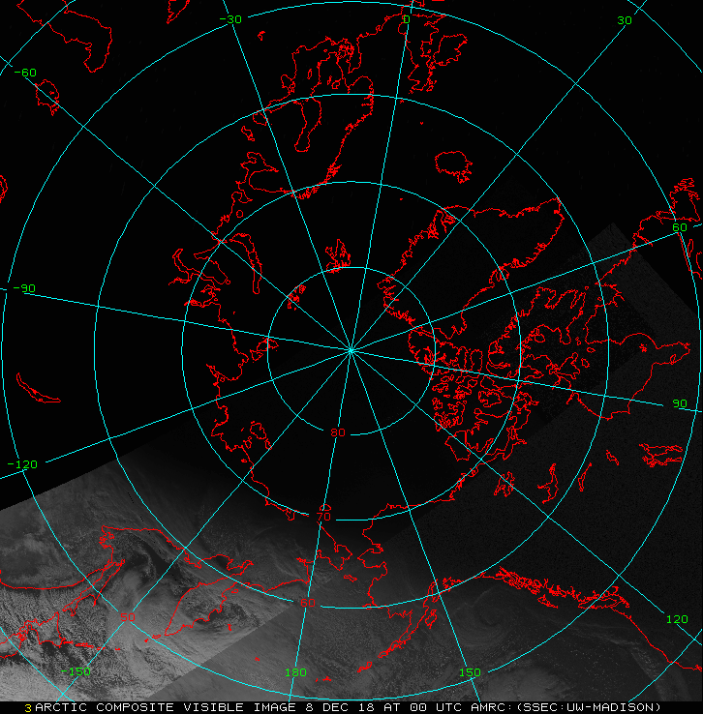
Task: Select the green 30 longitude label
Action: [x=625, y=20]
